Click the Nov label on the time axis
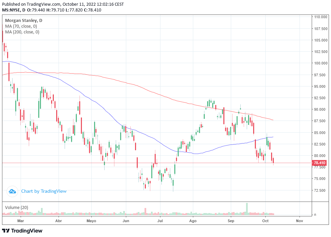 (300, 221)
